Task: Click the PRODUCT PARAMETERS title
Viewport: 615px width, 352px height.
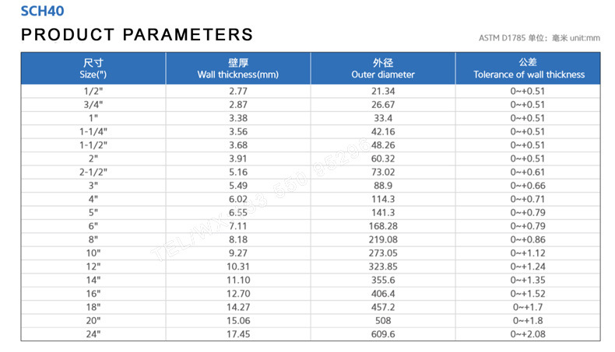Action: [137, 35]
